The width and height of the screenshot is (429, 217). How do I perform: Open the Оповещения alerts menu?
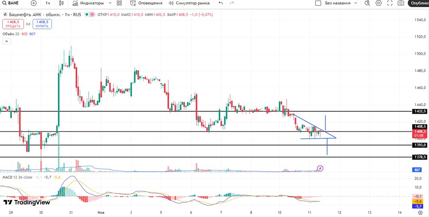[x=146, y=3]
